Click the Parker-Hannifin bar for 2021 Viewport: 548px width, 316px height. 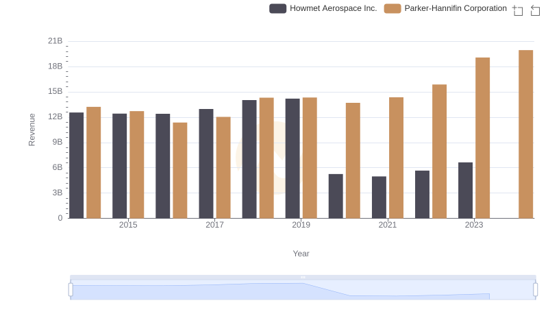[397, 158]
